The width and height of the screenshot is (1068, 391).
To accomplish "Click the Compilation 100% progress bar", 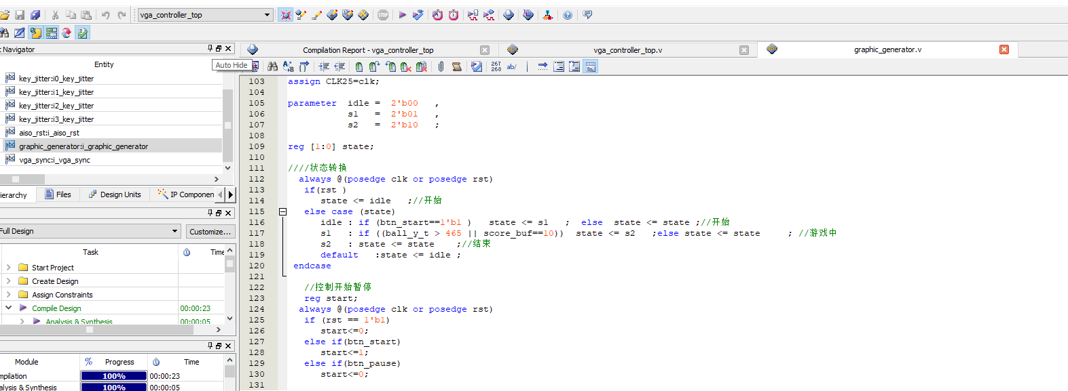I will click(114, 376).
